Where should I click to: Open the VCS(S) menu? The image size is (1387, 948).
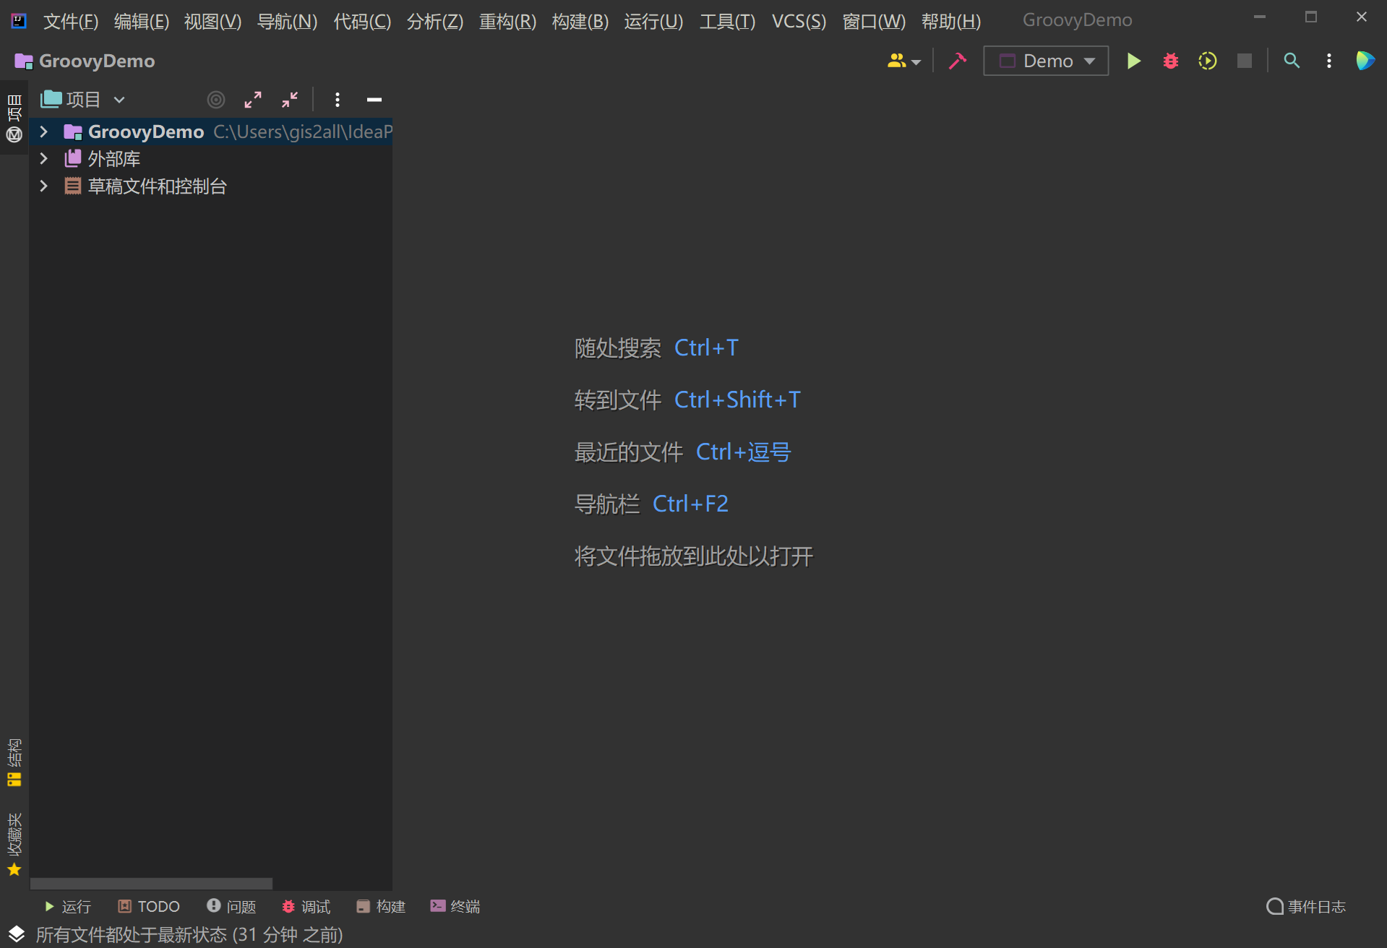coord(799,21)
